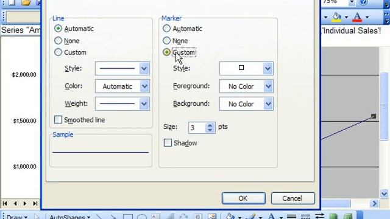Click Font Color A in Drawing toolbar

272,217
